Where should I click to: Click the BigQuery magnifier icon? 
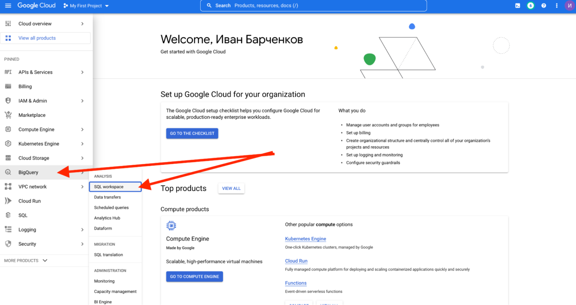[8, 172]
